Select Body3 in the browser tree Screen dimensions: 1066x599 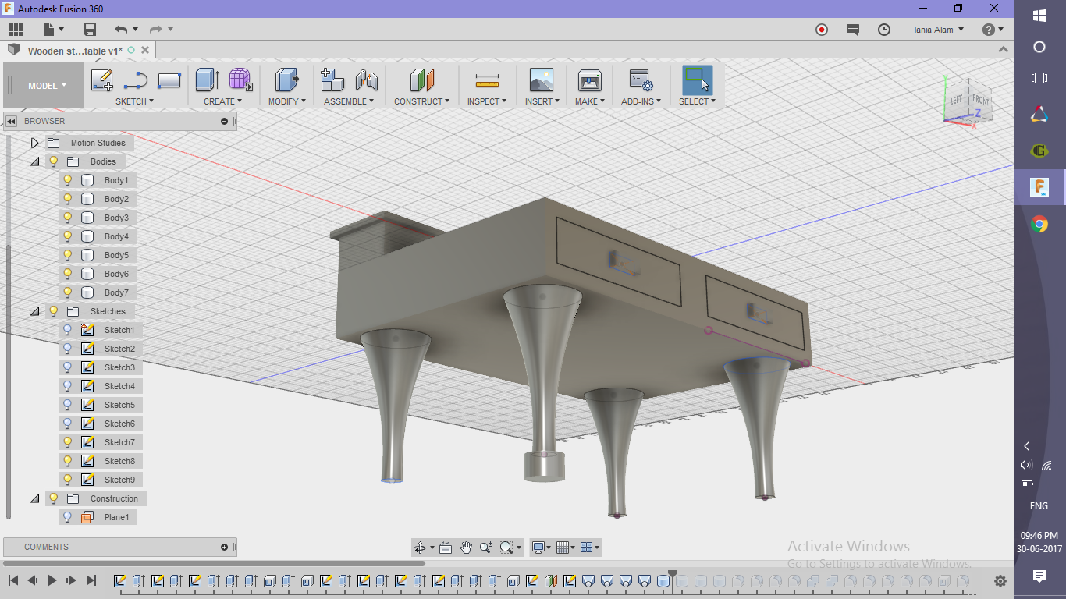click(116, 218)
